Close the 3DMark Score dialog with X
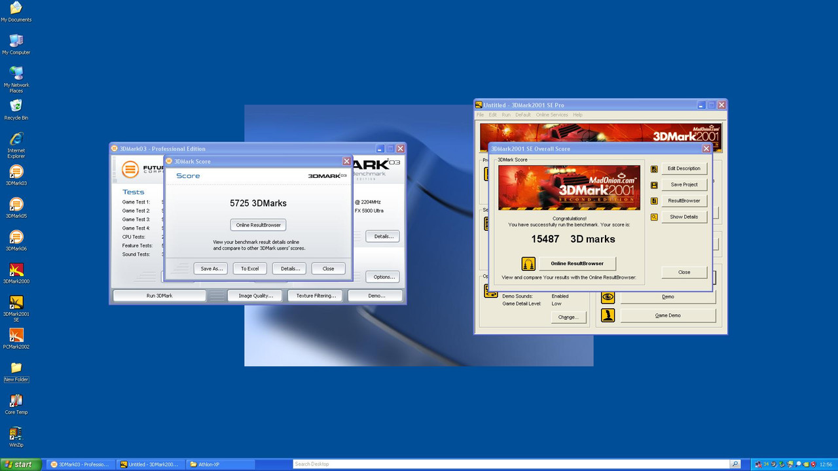This screenshot has width=838, height=471. point(346,162)
